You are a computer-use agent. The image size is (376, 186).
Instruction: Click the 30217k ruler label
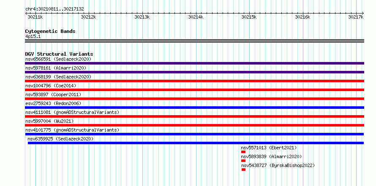pyautogui.click(x=356, y=17)
